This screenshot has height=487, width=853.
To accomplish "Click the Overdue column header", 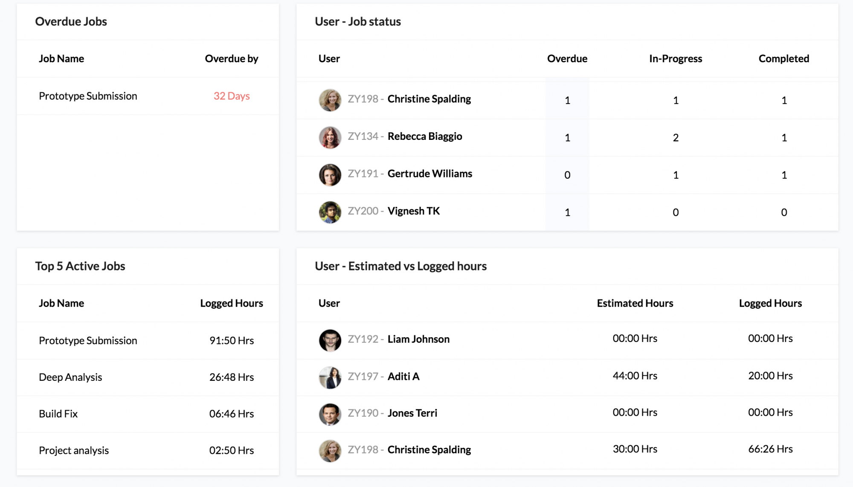I will pos(567,59).
